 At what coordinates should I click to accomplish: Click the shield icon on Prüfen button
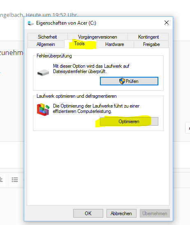point(122,81)
